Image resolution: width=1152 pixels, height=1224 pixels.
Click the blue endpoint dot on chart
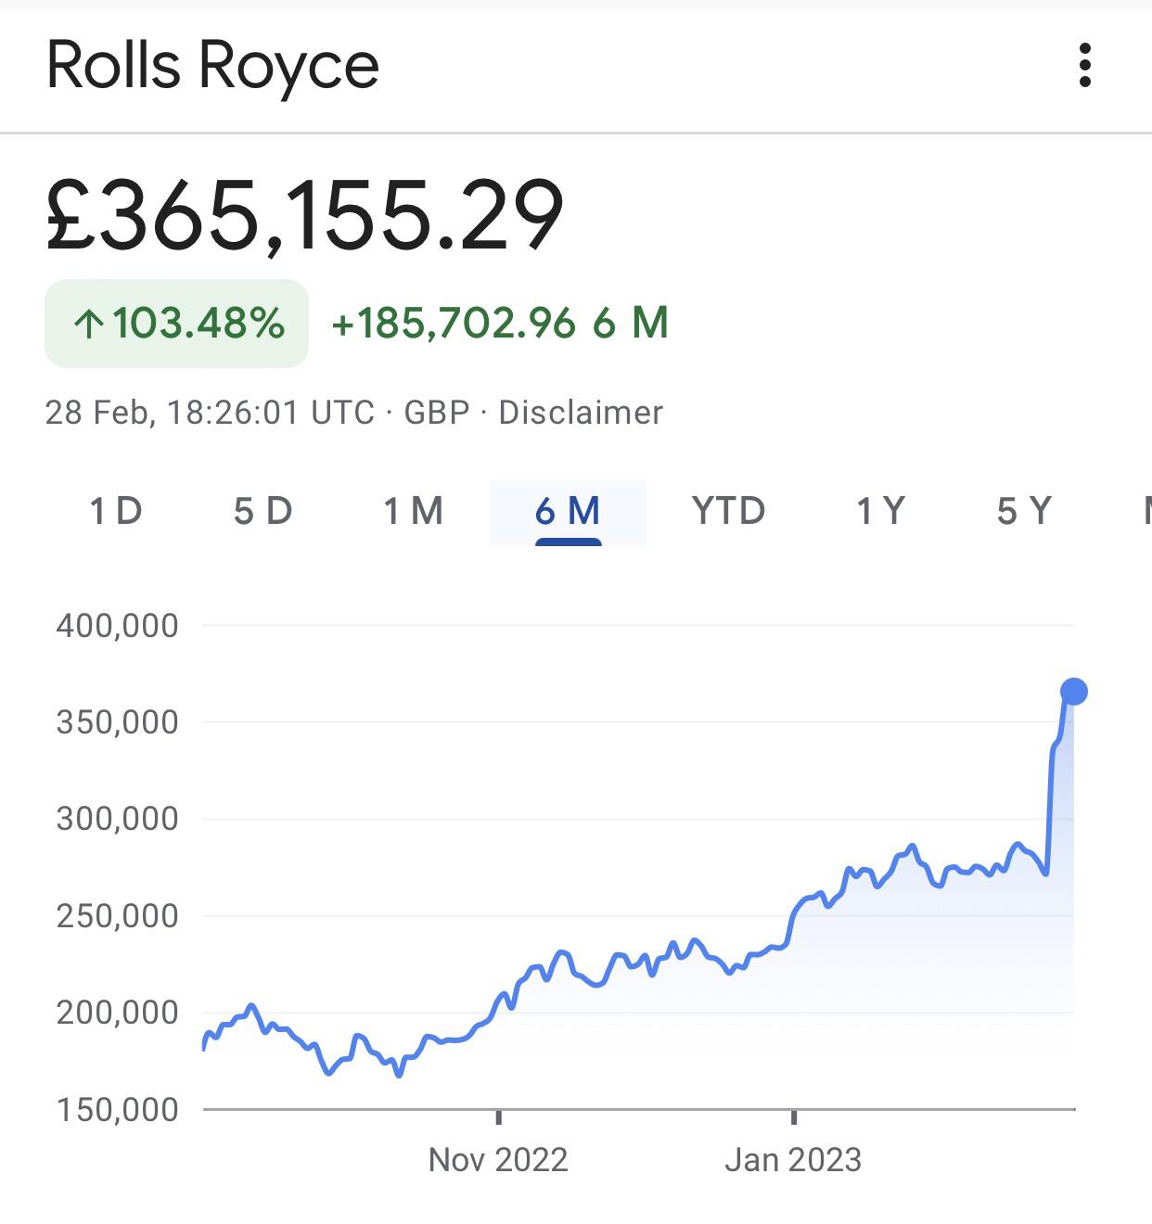coord(1073,692)
